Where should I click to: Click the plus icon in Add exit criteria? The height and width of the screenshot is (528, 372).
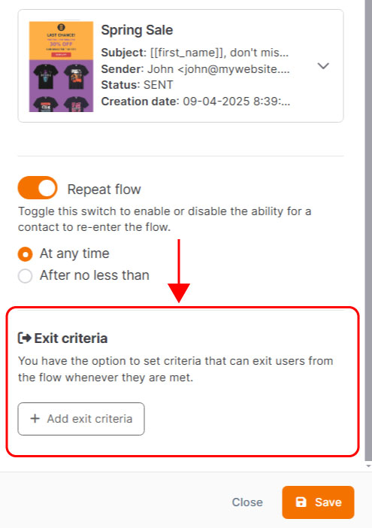[35, 418]
